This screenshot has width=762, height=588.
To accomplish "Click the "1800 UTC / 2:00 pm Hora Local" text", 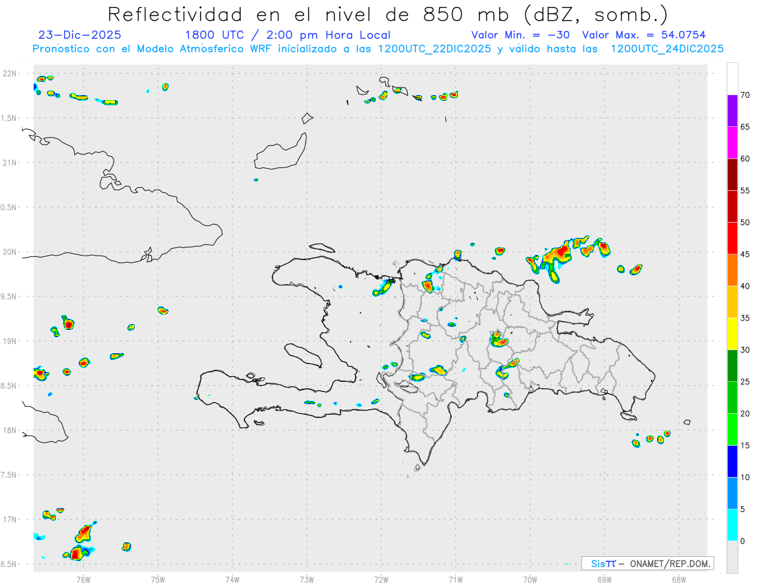I will [288, 35].
